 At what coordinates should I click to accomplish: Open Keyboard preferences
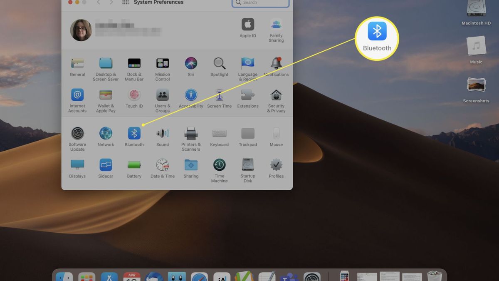click(x=220, y=133)
